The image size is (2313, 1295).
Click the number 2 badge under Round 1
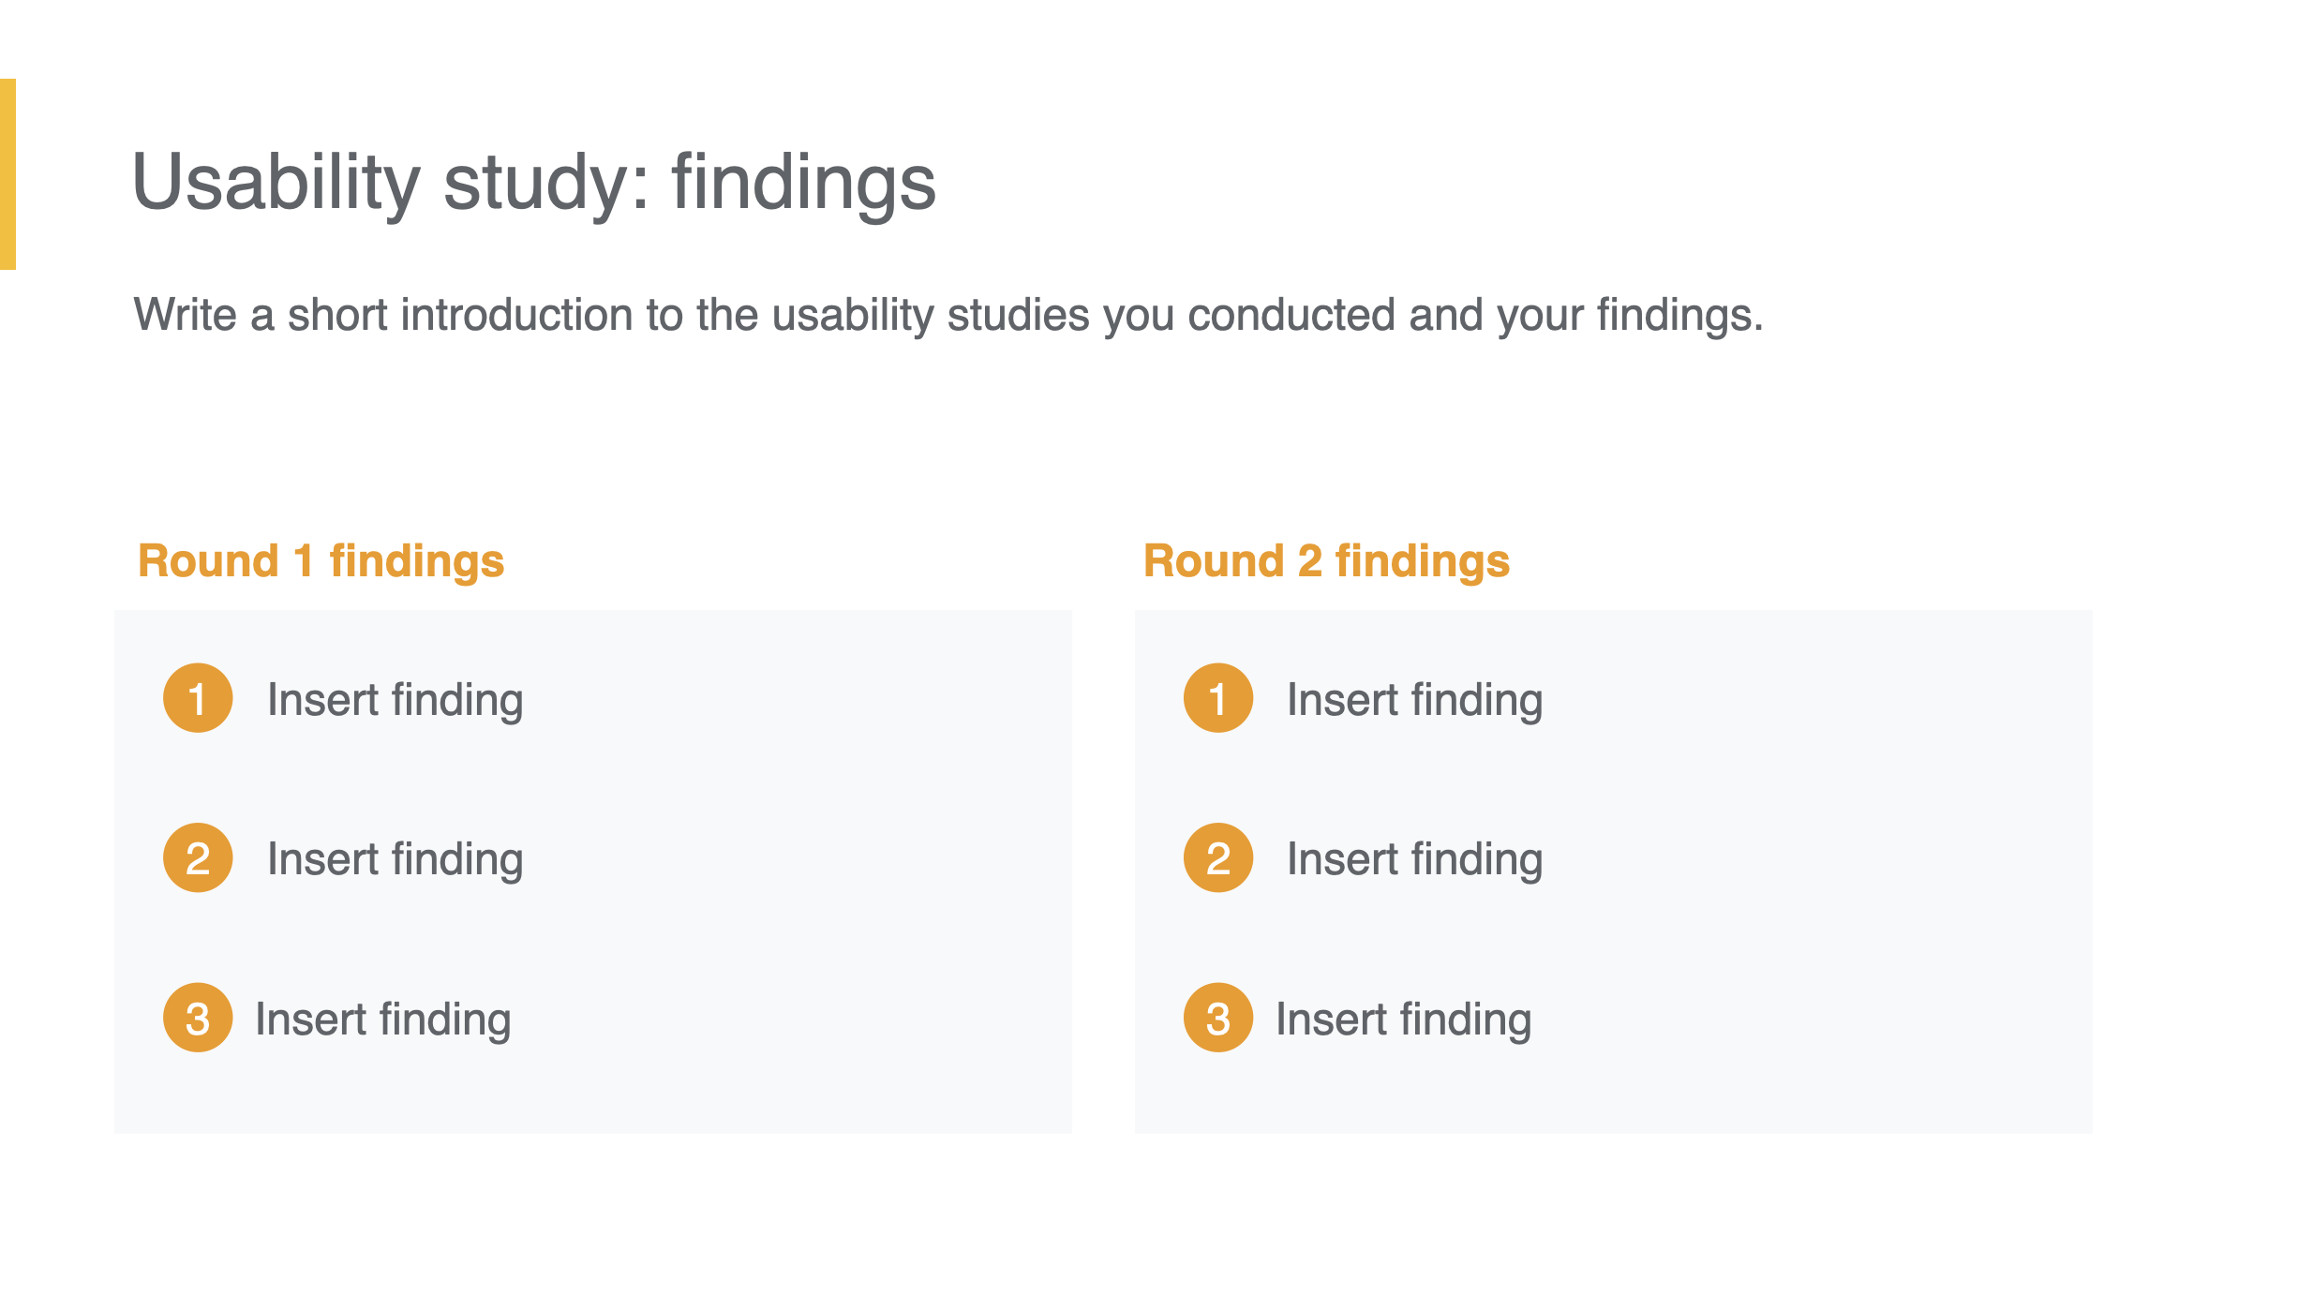tap(198, 857)
